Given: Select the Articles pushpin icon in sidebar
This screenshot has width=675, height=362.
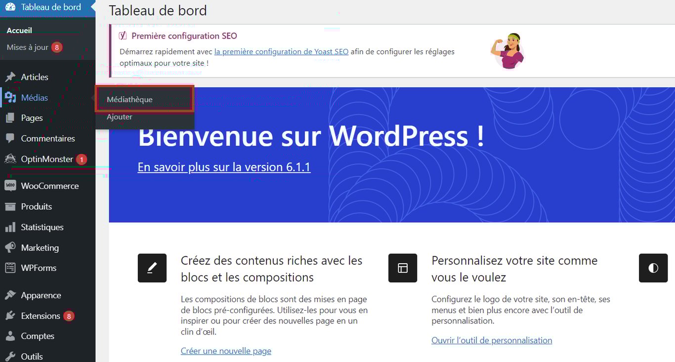Looking at the screenshot, I should [11, 77].
